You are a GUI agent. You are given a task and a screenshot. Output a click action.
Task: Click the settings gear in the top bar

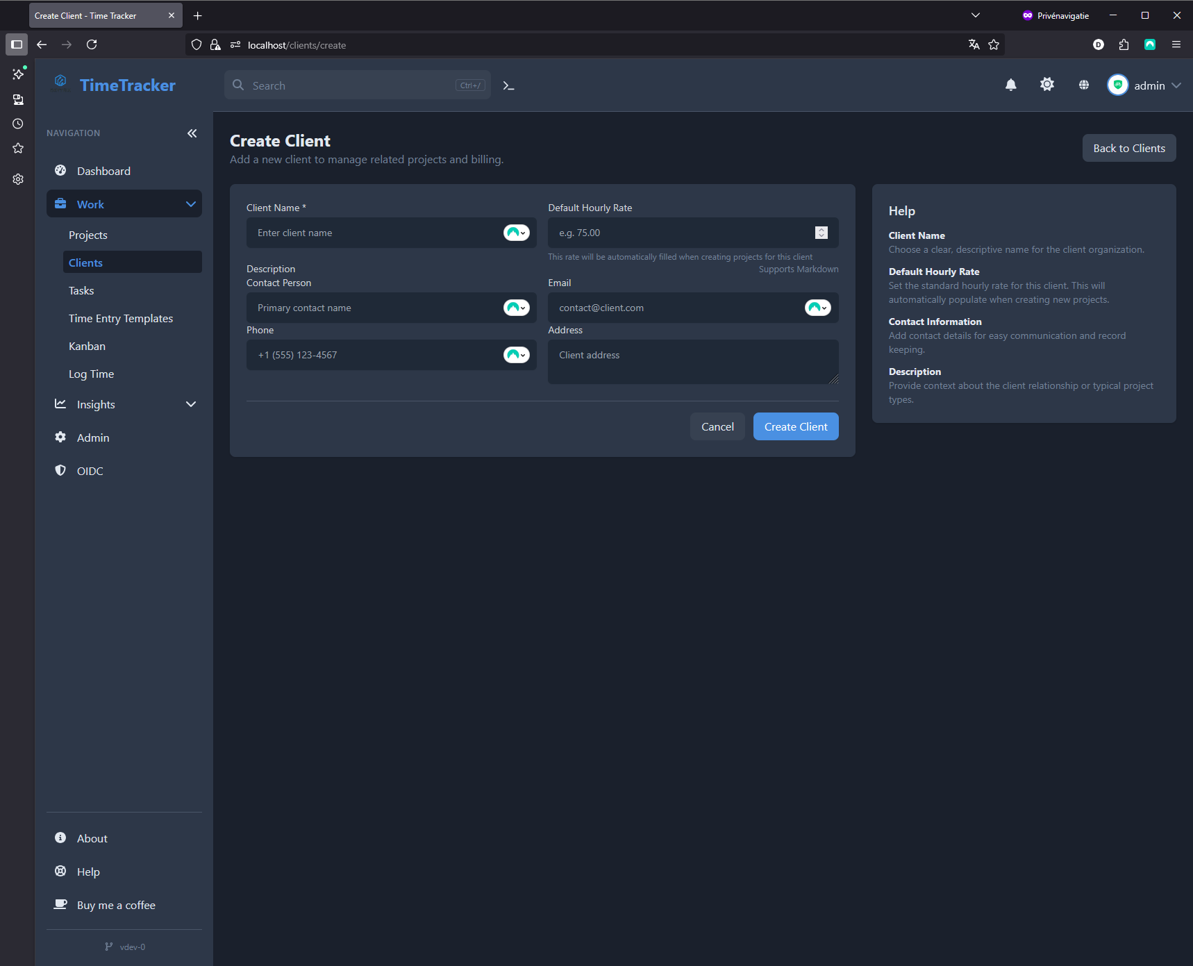(1047, 85)
